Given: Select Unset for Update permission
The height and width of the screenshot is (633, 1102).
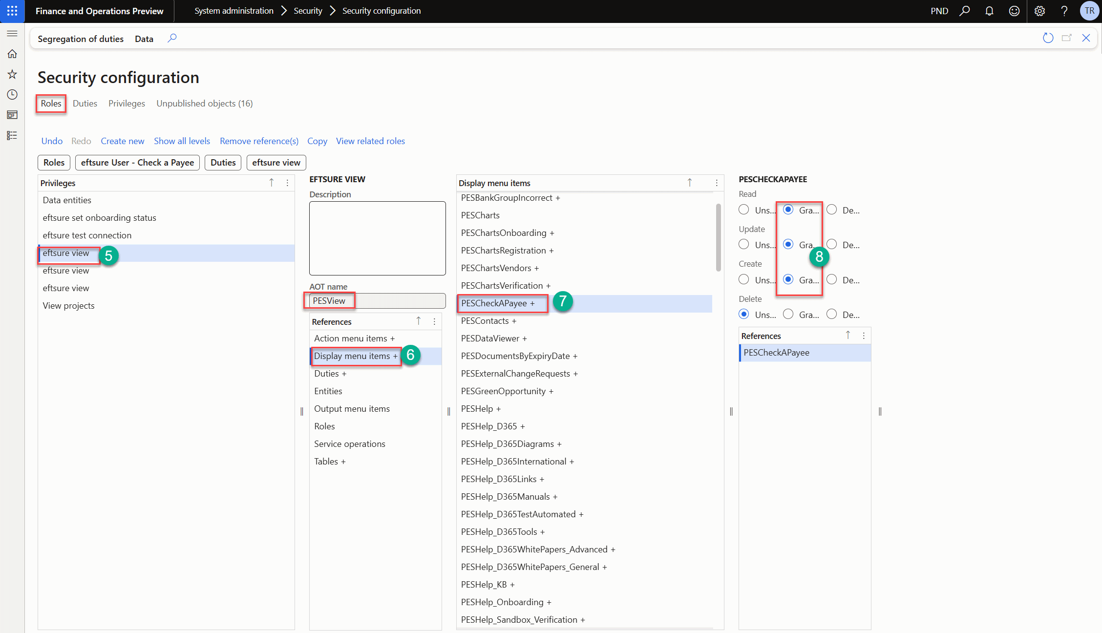Looking at the screenshot, I should (x=744, y=244).
